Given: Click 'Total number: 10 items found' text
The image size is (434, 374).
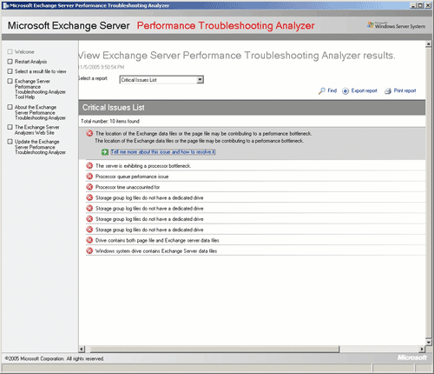Looking at the screenshot, I should (x=110, y=121).
